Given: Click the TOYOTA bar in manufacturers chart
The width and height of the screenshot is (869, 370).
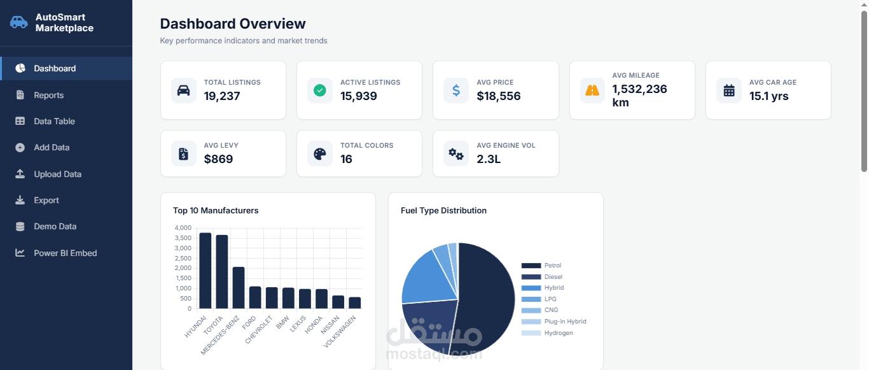Looking at the screenshot, I should click(x=221, y=272).
